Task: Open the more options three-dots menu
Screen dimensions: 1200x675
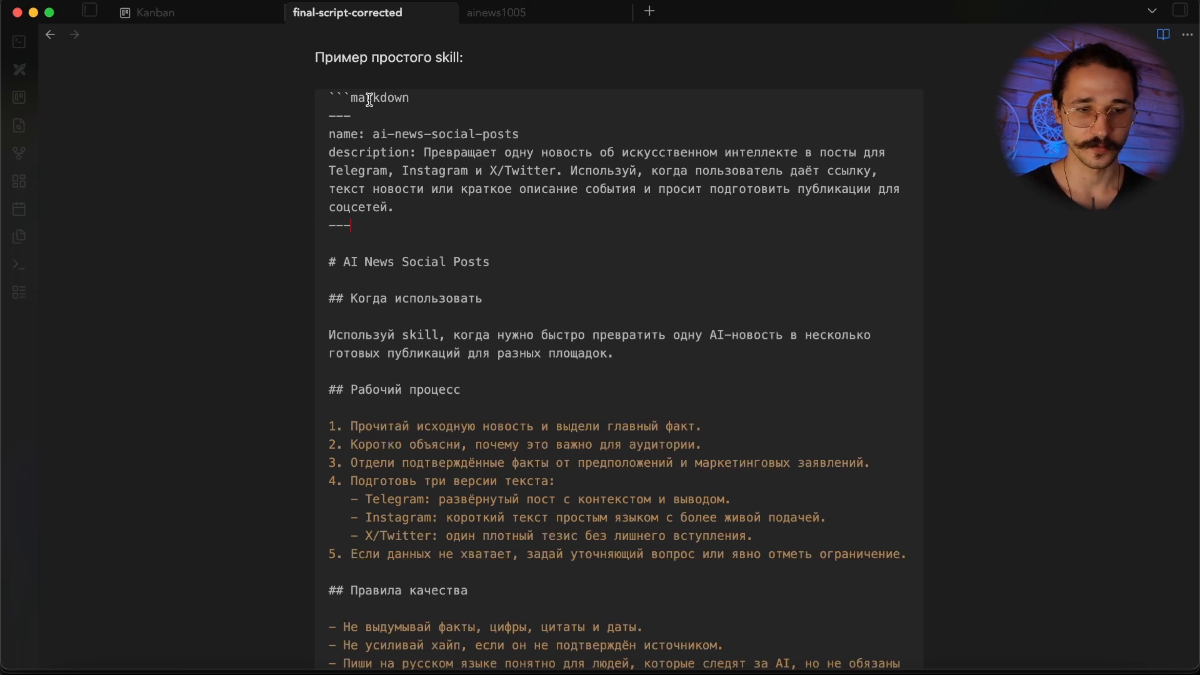Action: tap(1187, 35)
